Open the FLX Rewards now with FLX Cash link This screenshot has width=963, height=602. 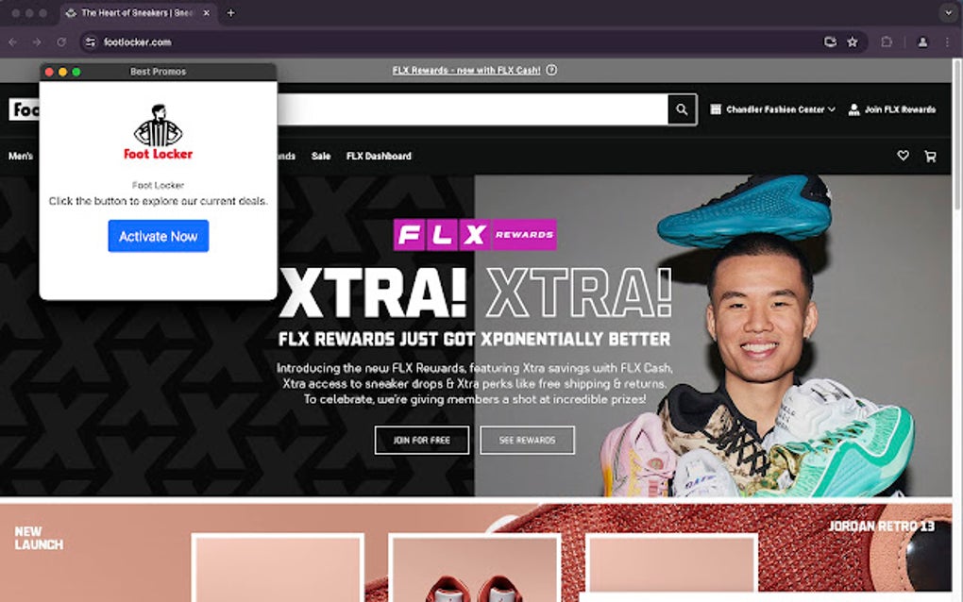point(466,70)
